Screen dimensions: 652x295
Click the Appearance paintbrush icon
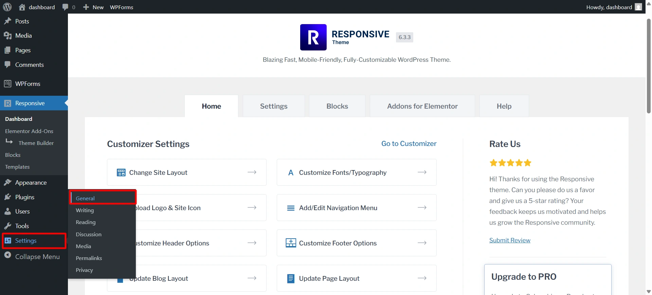tap(8, 183)
